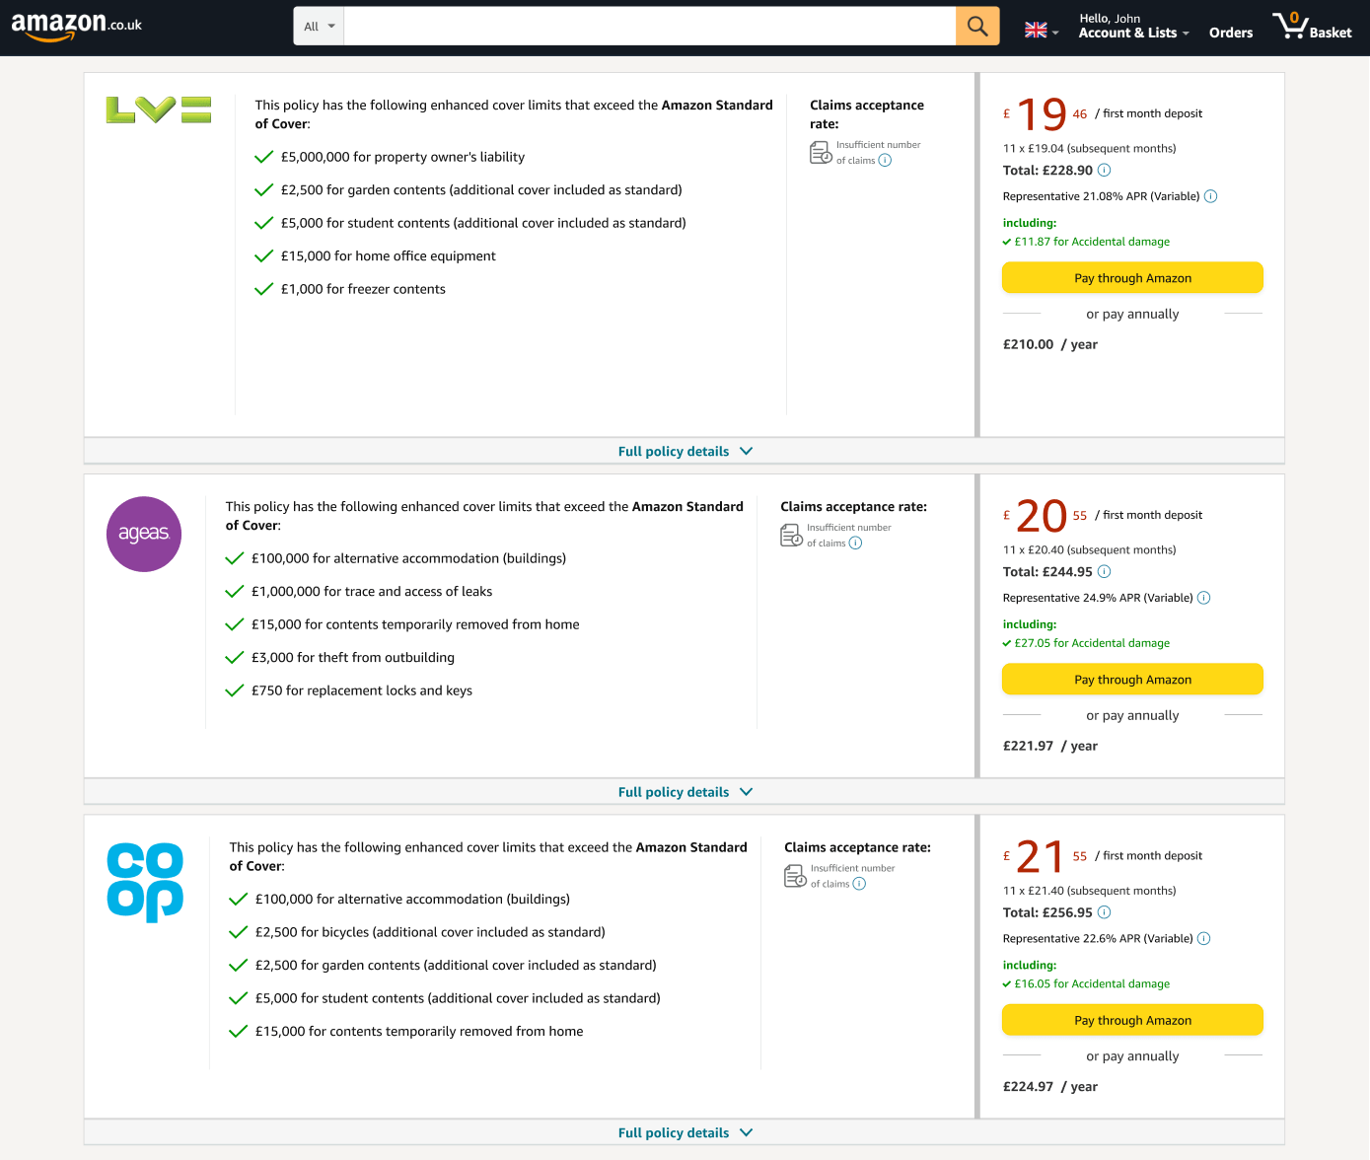Click '11 x £21.40 (subsequent months)' text

coord(1089,891)
